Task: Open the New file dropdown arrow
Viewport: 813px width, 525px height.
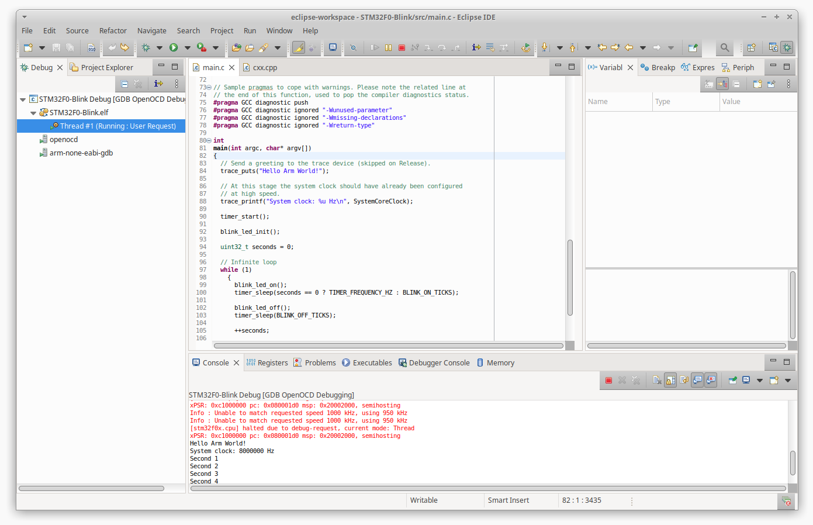Action: click(41, 47)
